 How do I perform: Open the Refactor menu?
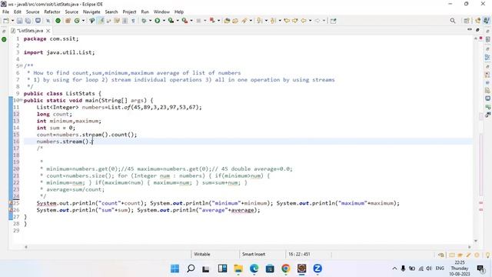point(52,12)
